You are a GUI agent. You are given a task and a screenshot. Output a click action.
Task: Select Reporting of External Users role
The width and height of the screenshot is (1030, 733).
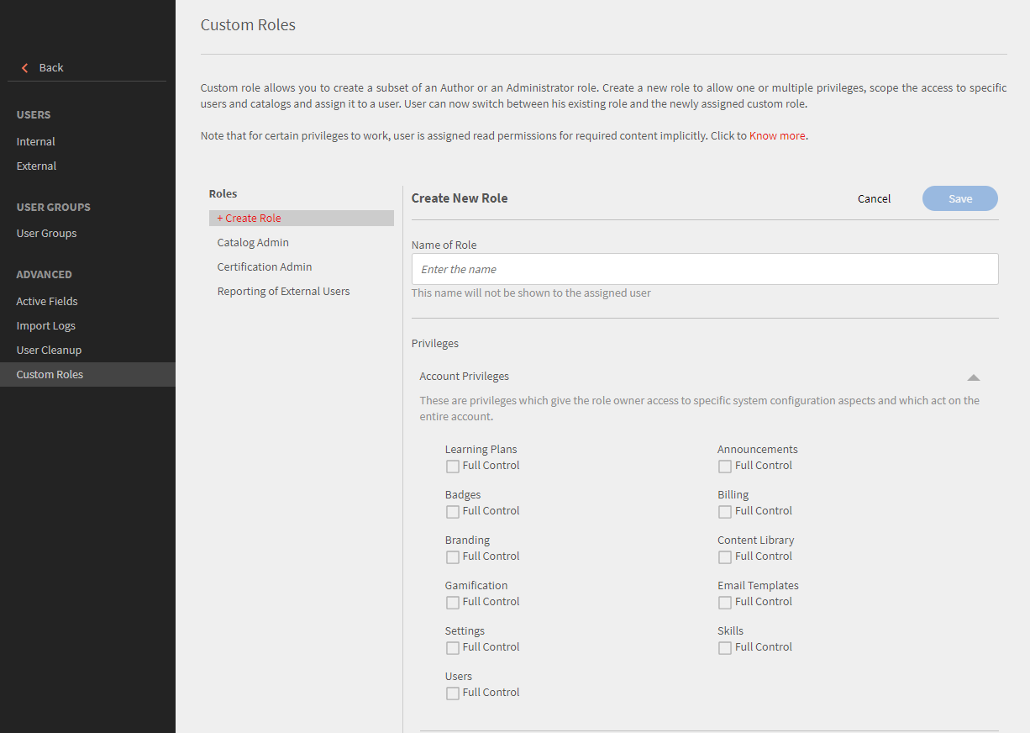point(283,291)
